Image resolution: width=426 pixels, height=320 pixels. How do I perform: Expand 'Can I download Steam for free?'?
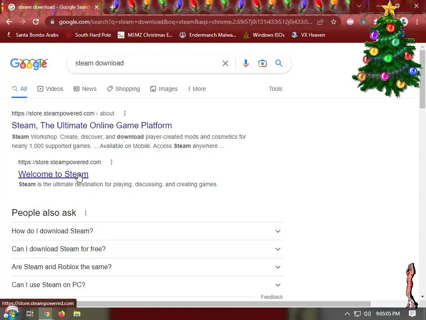pos(147,249)
